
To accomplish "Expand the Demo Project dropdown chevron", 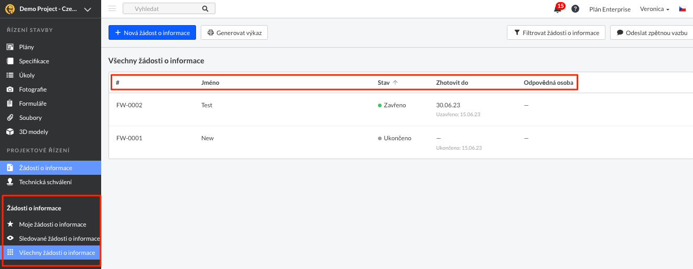I will click(88, 9).
